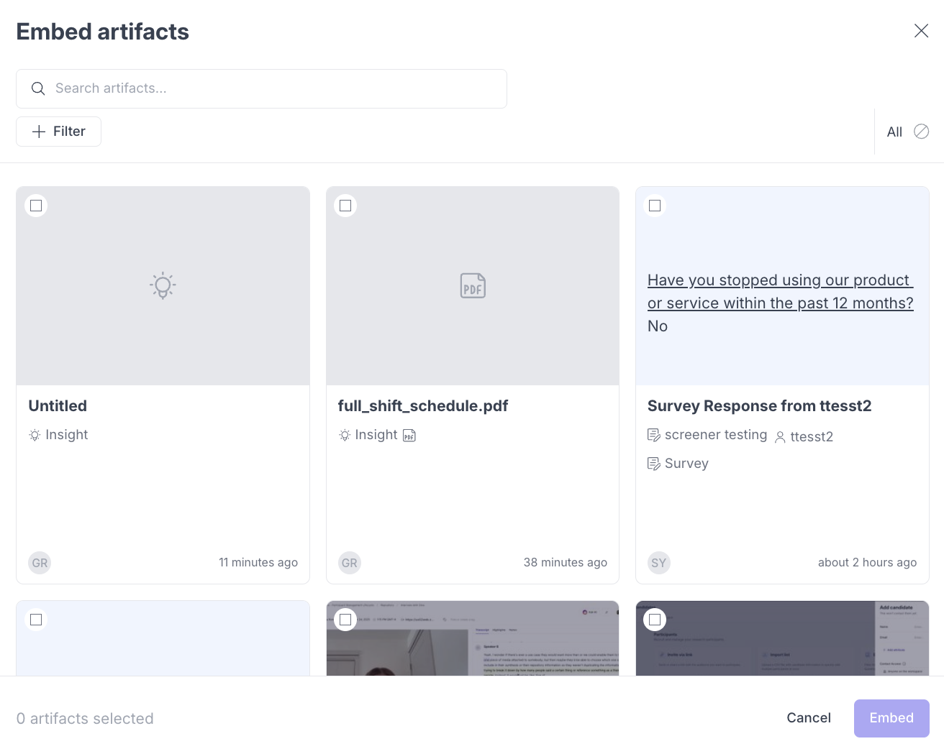Tick the Survey Response from ttesst2 checkbox
Viewport: 944px width, 749px height.
point(655,206)
